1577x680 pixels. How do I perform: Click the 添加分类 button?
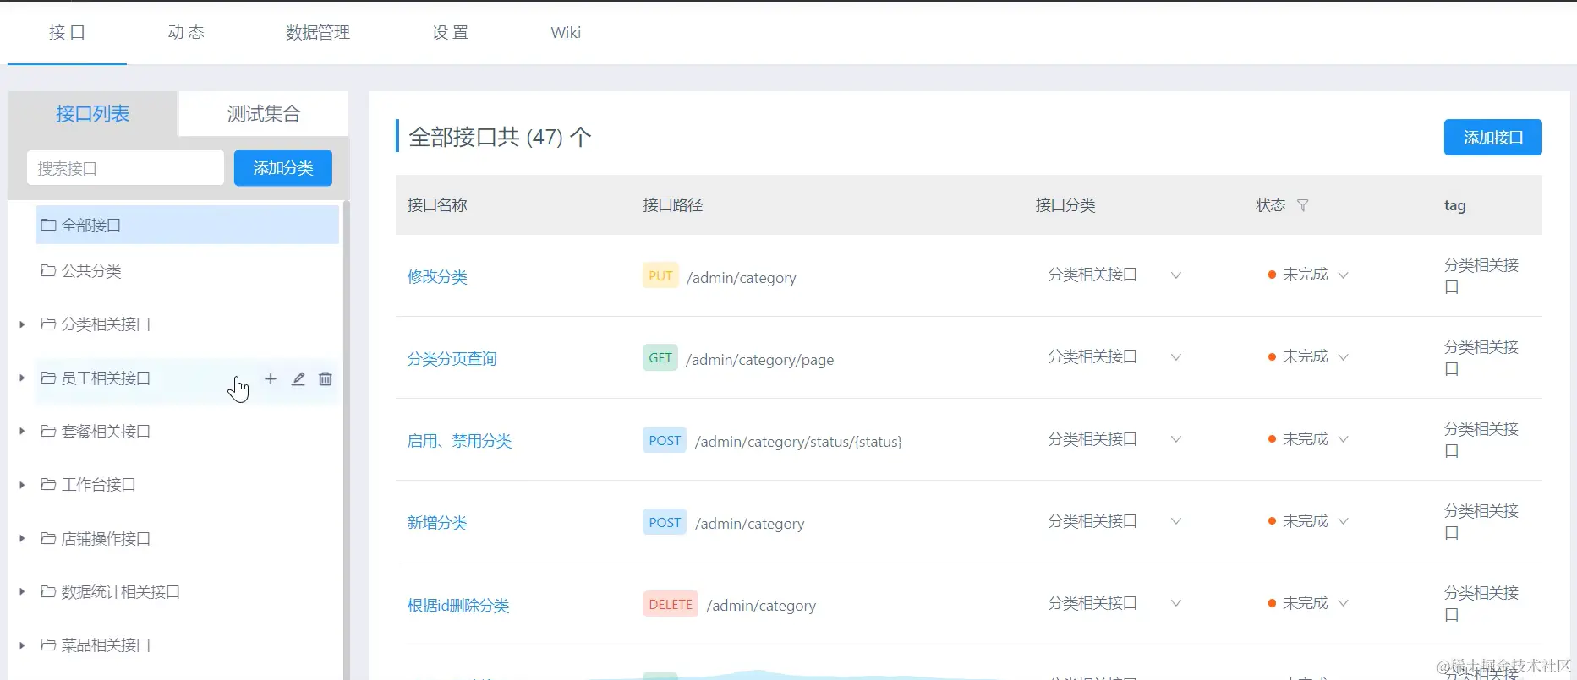pos(283,168)
